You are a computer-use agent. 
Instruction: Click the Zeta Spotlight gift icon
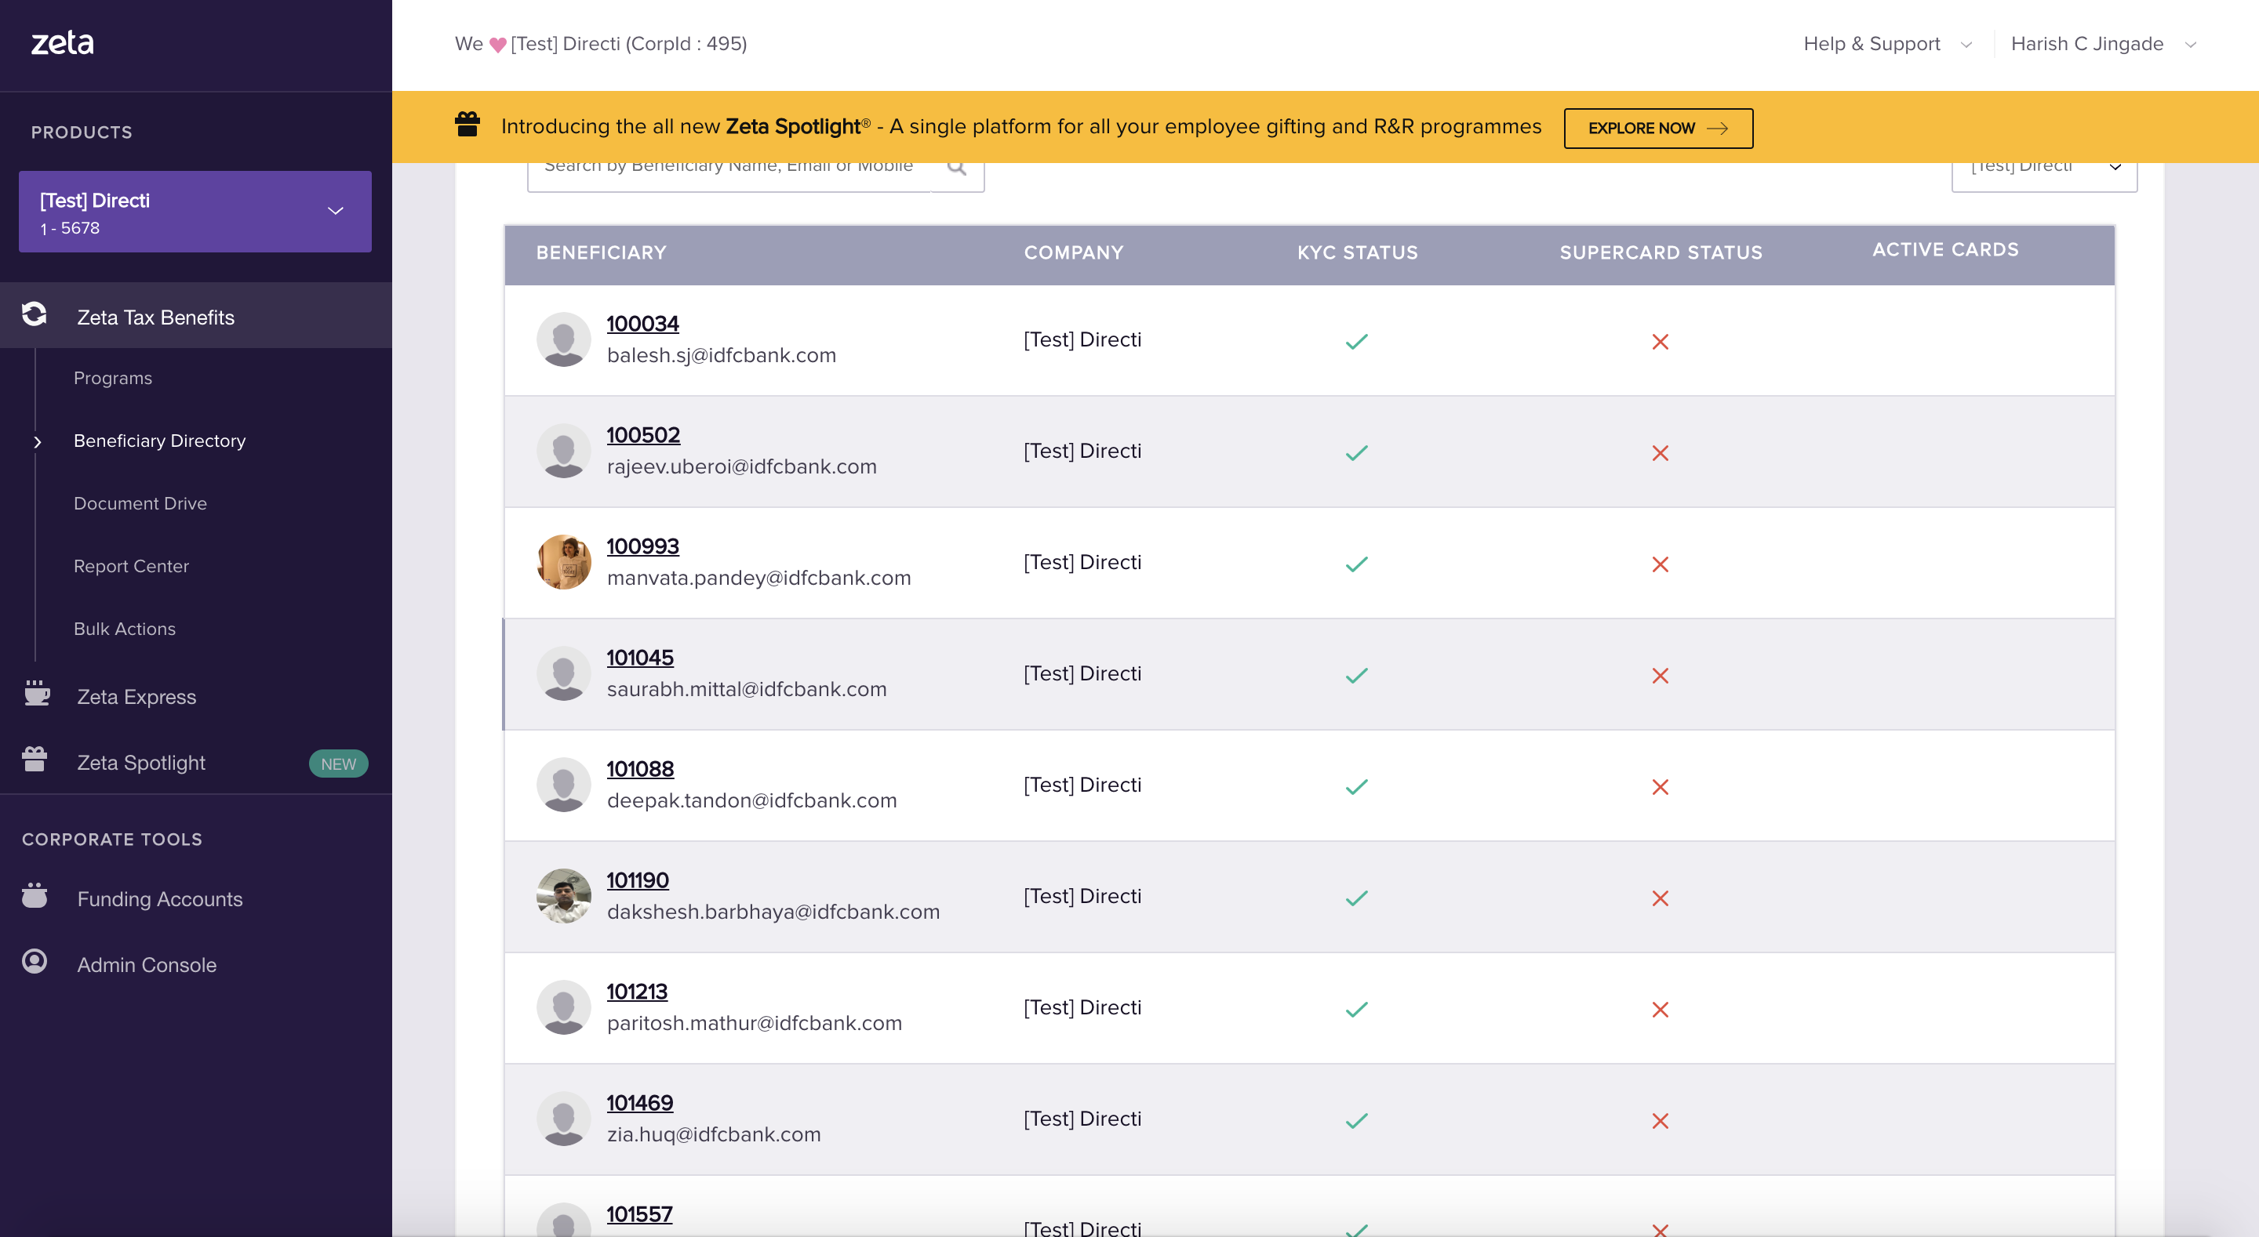(x=35, y=759)
